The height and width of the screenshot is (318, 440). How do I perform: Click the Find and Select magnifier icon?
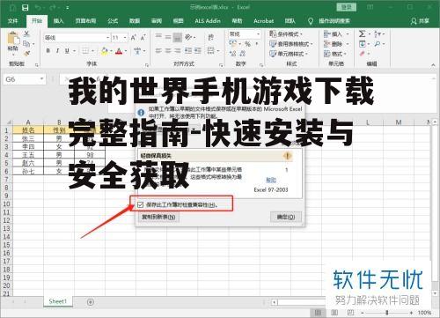[378, 44]
